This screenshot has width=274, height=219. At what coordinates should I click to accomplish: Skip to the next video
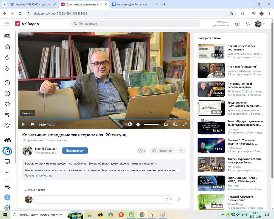[x=33, y=124]
